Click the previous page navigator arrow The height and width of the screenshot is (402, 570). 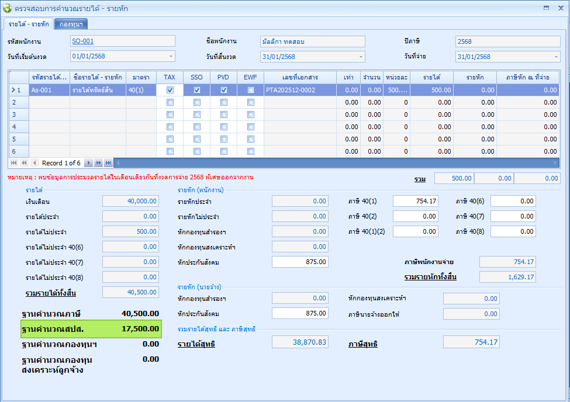tap(25, 163)
